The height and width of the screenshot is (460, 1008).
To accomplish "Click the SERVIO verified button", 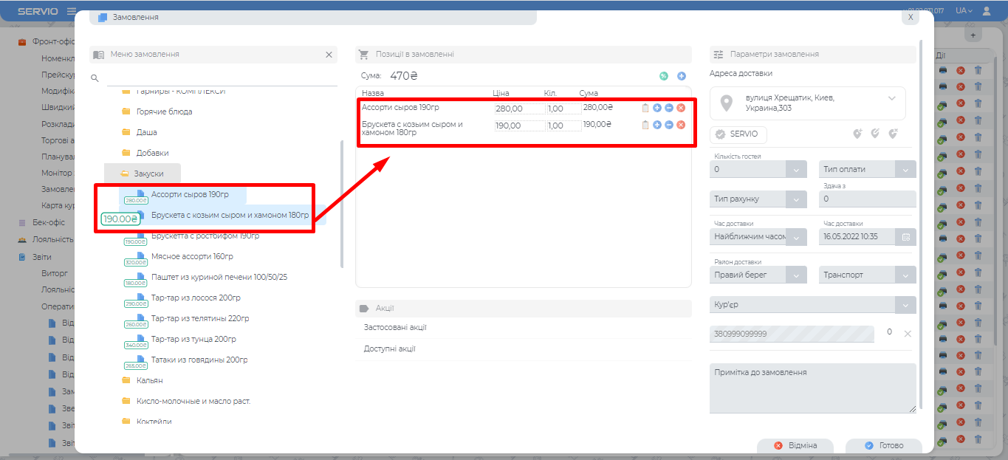I will tap(739, 134).
